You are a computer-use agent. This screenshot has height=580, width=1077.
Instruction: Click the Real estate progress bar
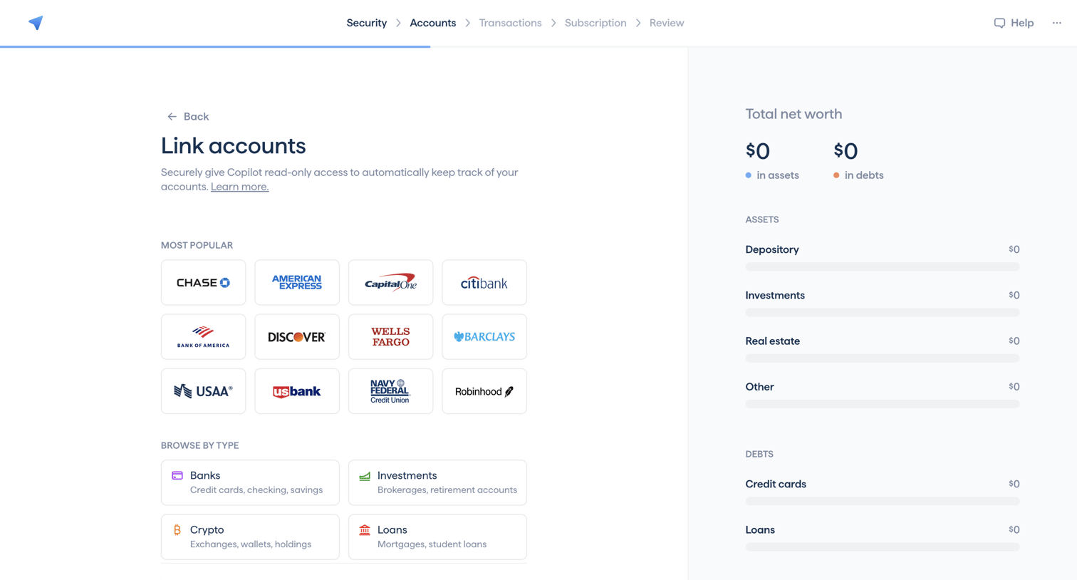coord(883,358)
